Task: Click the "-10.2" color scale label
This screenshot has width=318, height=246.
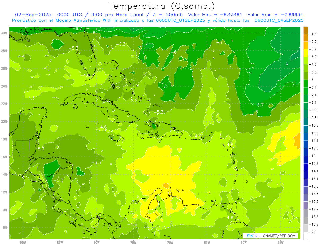Action: [313, 125]
